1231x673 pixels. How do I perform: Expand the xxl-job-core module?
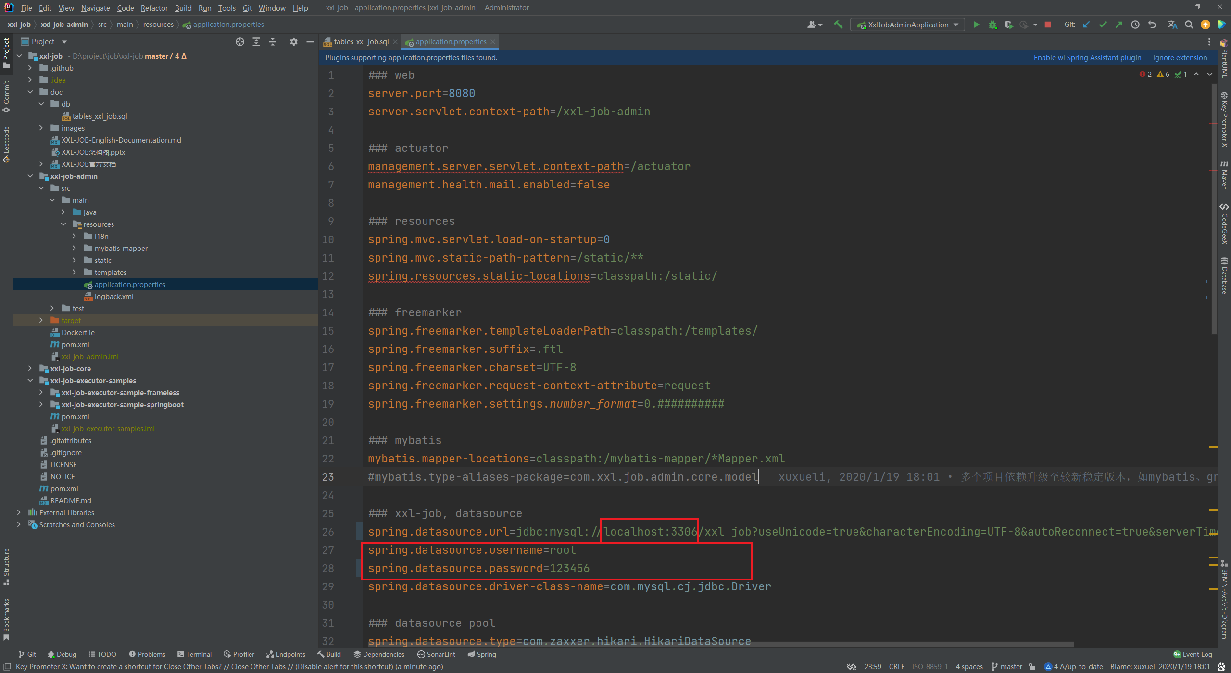pyautogui.click(x=30, y=368)
